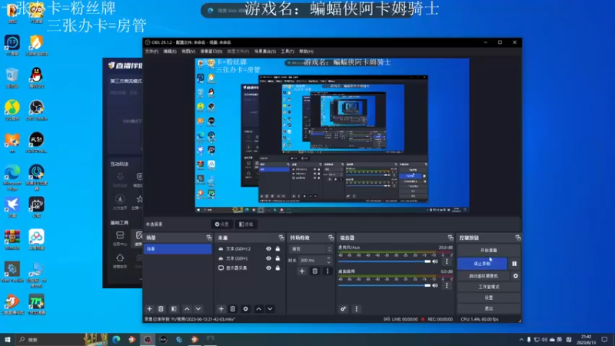The width and height of the screenshot is (615, 346).
Task: Click the blue stop recording button
Action: 482,264
